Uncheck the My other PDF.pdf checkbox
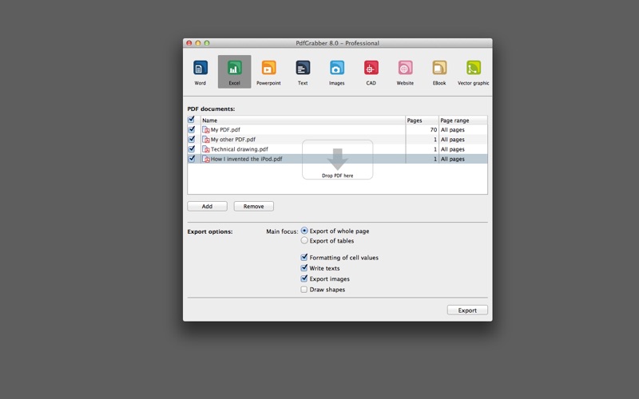Screen dimensions: 639x399 tap(191, 139)
